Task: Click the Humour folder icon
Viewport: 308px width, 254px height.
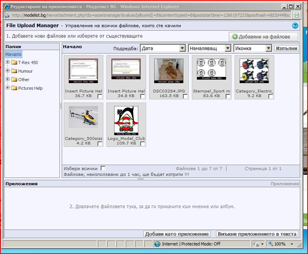Action: [x=14, y=71]
